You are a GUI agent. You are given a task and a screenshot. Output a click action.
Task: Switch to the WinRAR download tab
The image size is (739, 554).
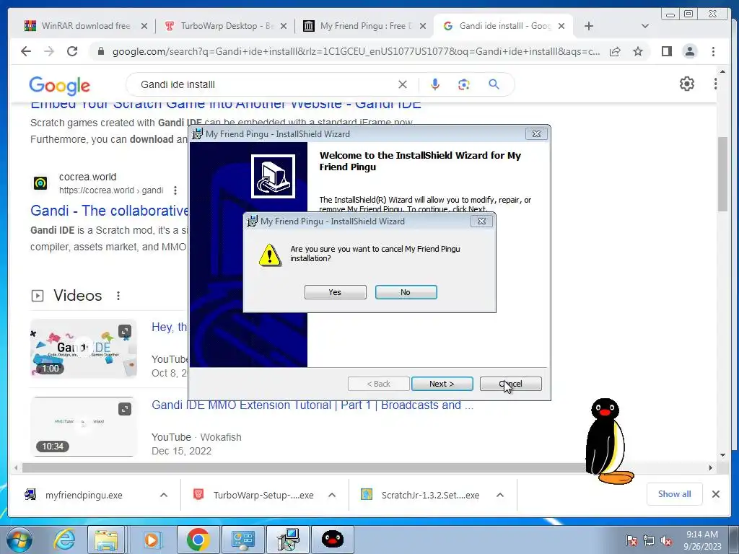pos(87,26)
